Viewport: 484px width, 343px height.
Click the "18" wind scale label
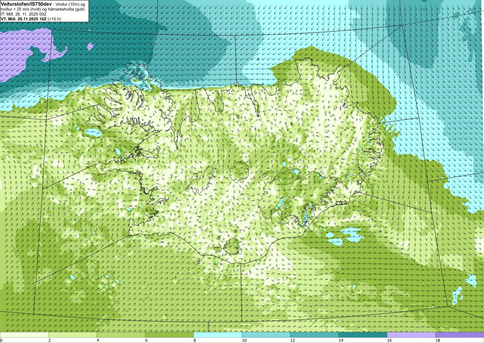[438, 340]
